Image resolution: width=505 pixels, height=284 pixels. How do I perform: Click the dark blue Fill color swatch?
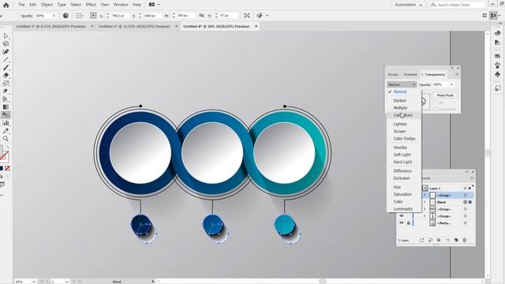(2, 168)
